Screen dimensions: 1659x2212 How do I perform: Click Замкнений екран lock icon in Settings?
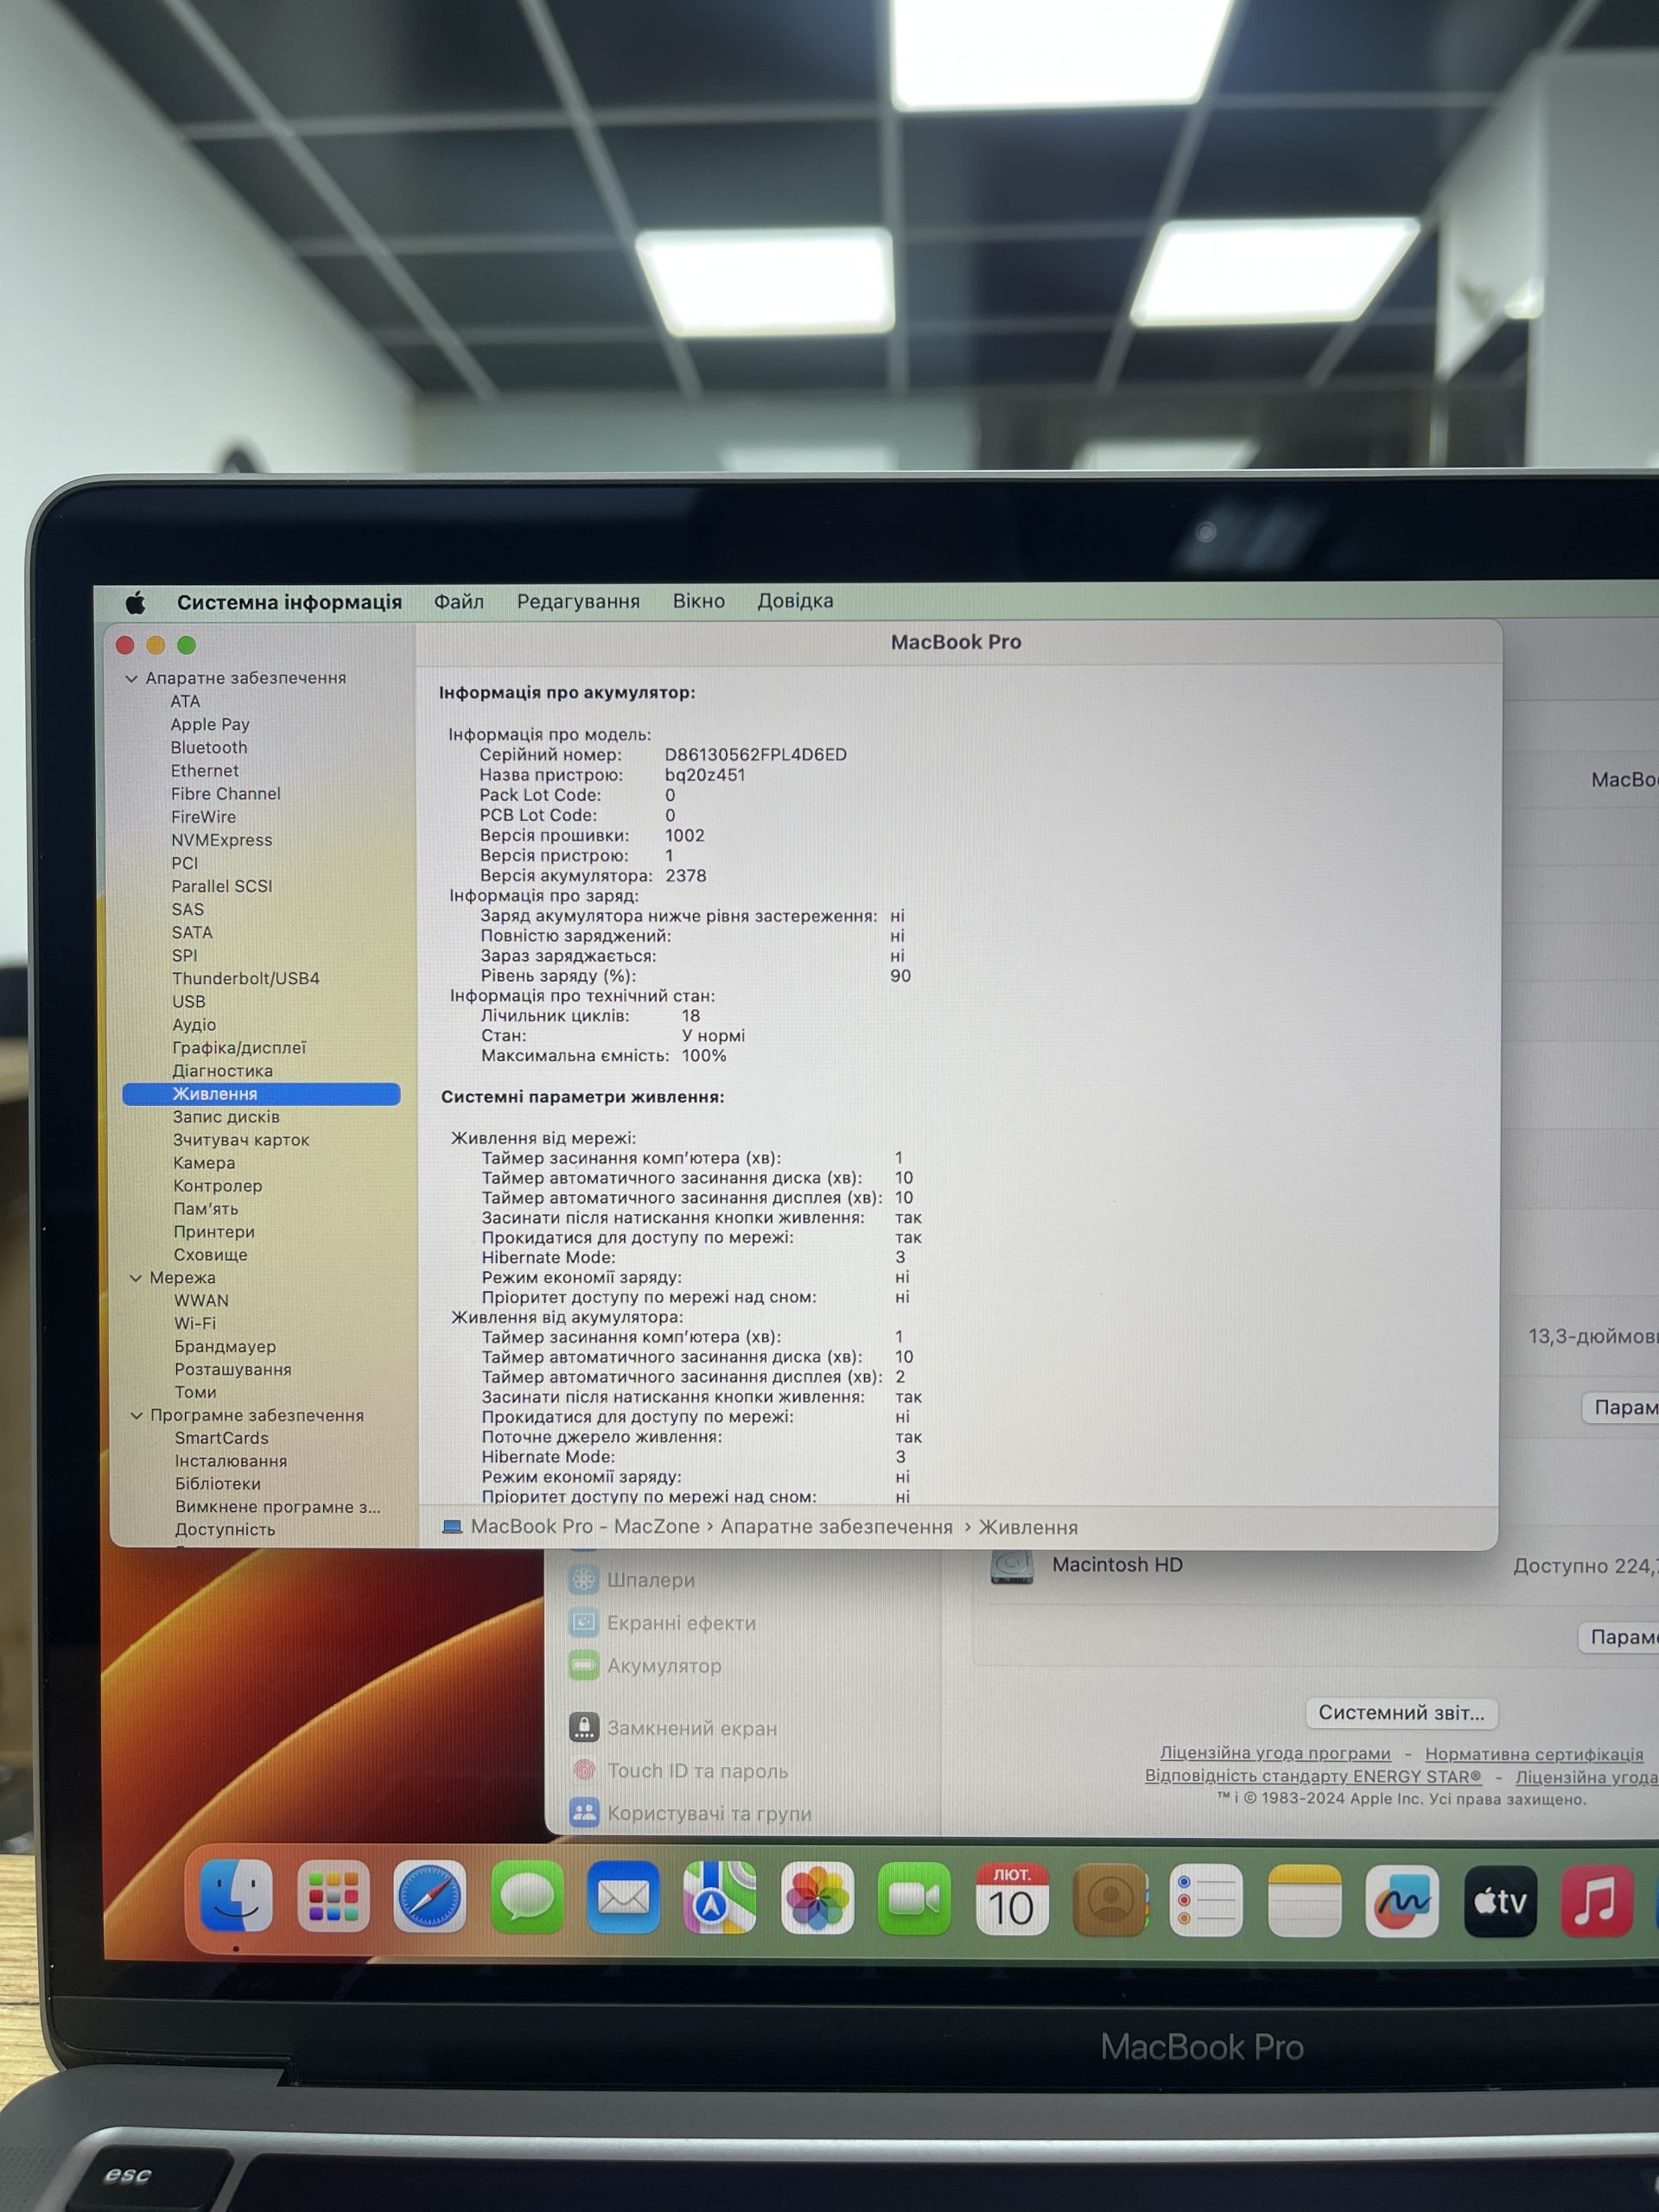584,1727
